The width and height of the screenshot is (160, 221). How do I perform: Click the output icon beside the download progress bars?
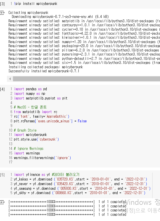[x=2, y=202]
